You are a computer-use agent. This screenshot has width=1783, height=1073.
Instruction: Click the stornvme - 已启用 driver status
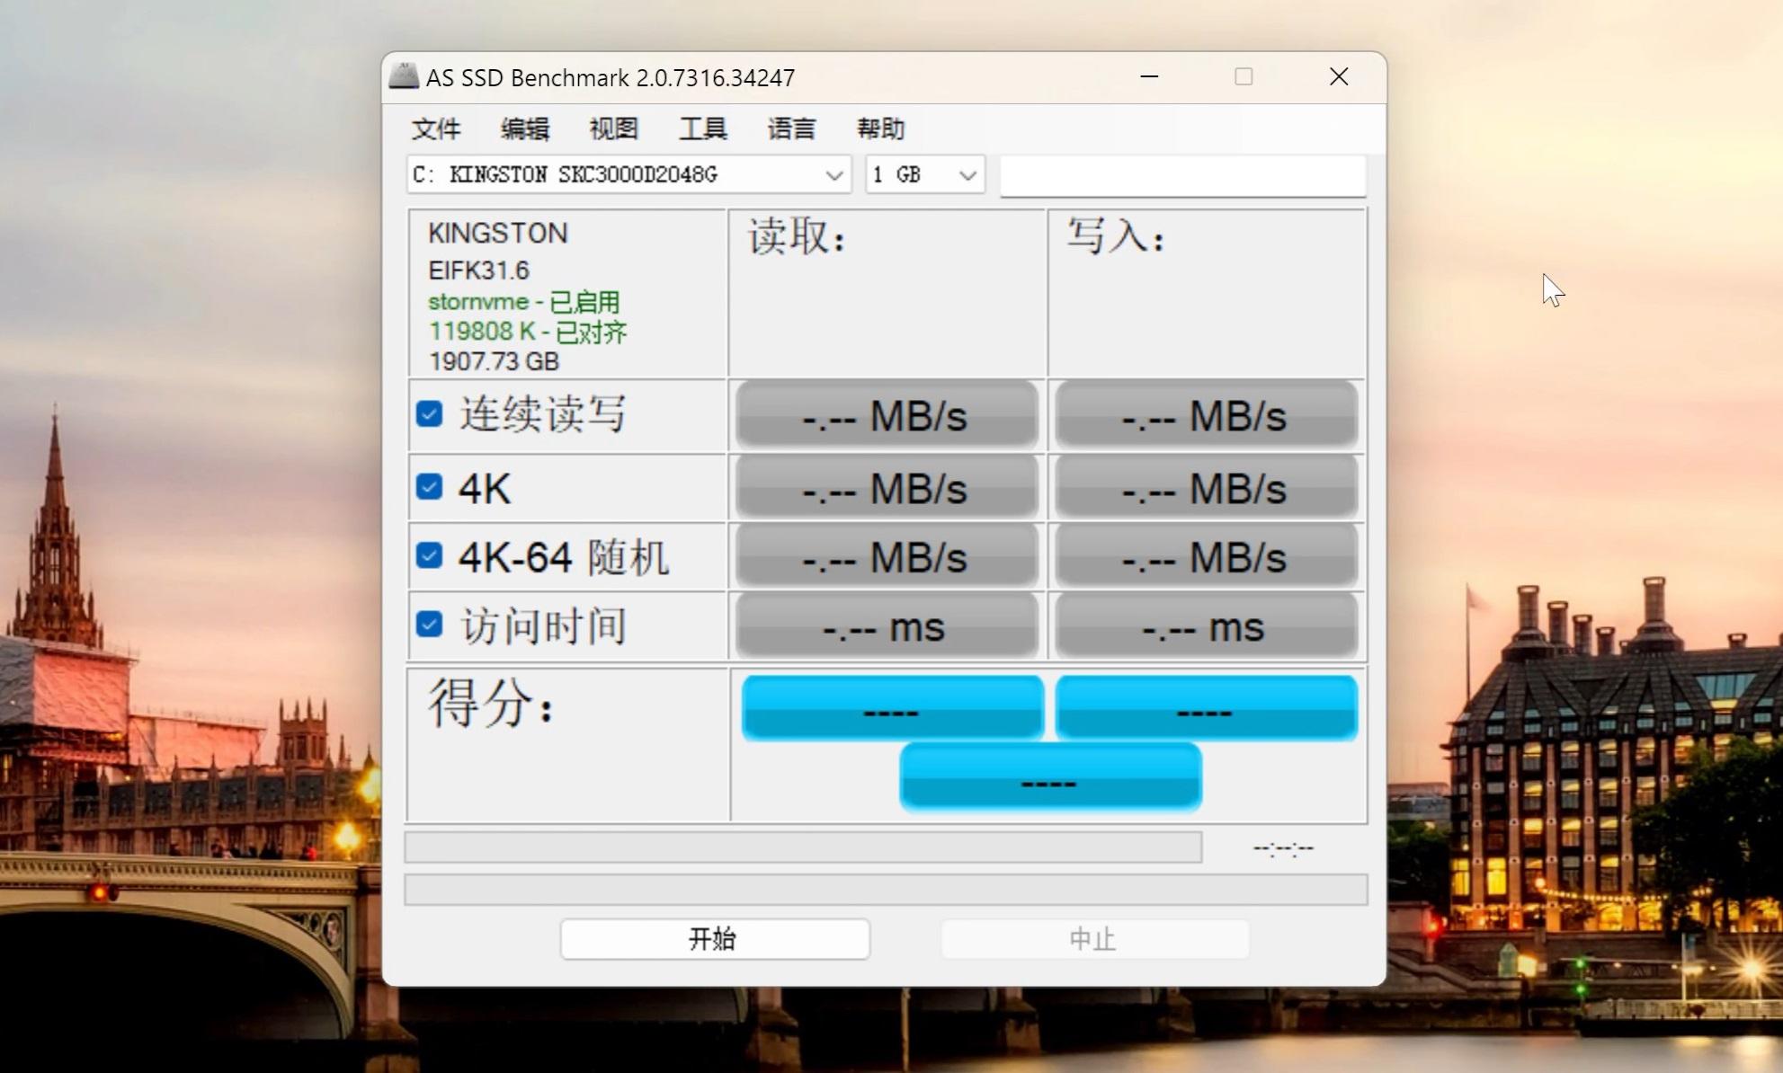[x=524, y=301]
